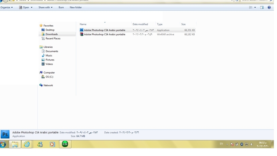
Task: Select Downloads under Favorites
Action: [51, 34]
